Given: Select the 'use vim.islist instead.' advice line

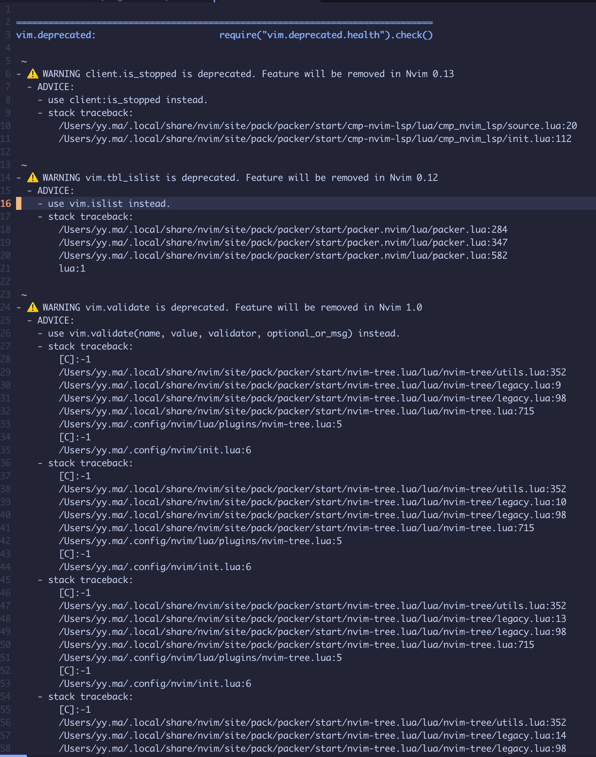Looking at the screenshot, I should (x=109, y=204).
